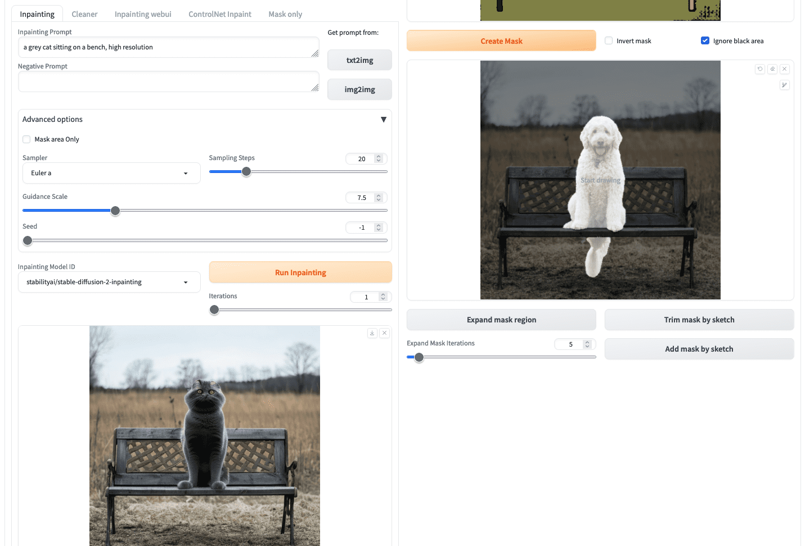Click the grey cat output image
The height and width of the screenshot is (546, 805).
(205, 436)
